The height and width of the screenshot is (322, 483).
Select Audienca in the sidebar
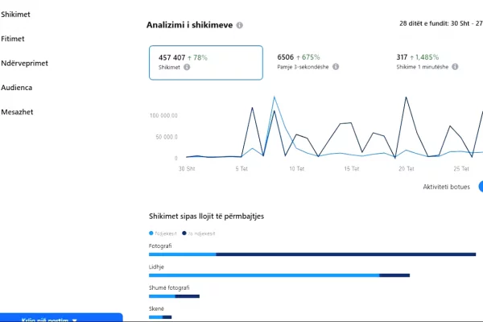coord(17,87)
